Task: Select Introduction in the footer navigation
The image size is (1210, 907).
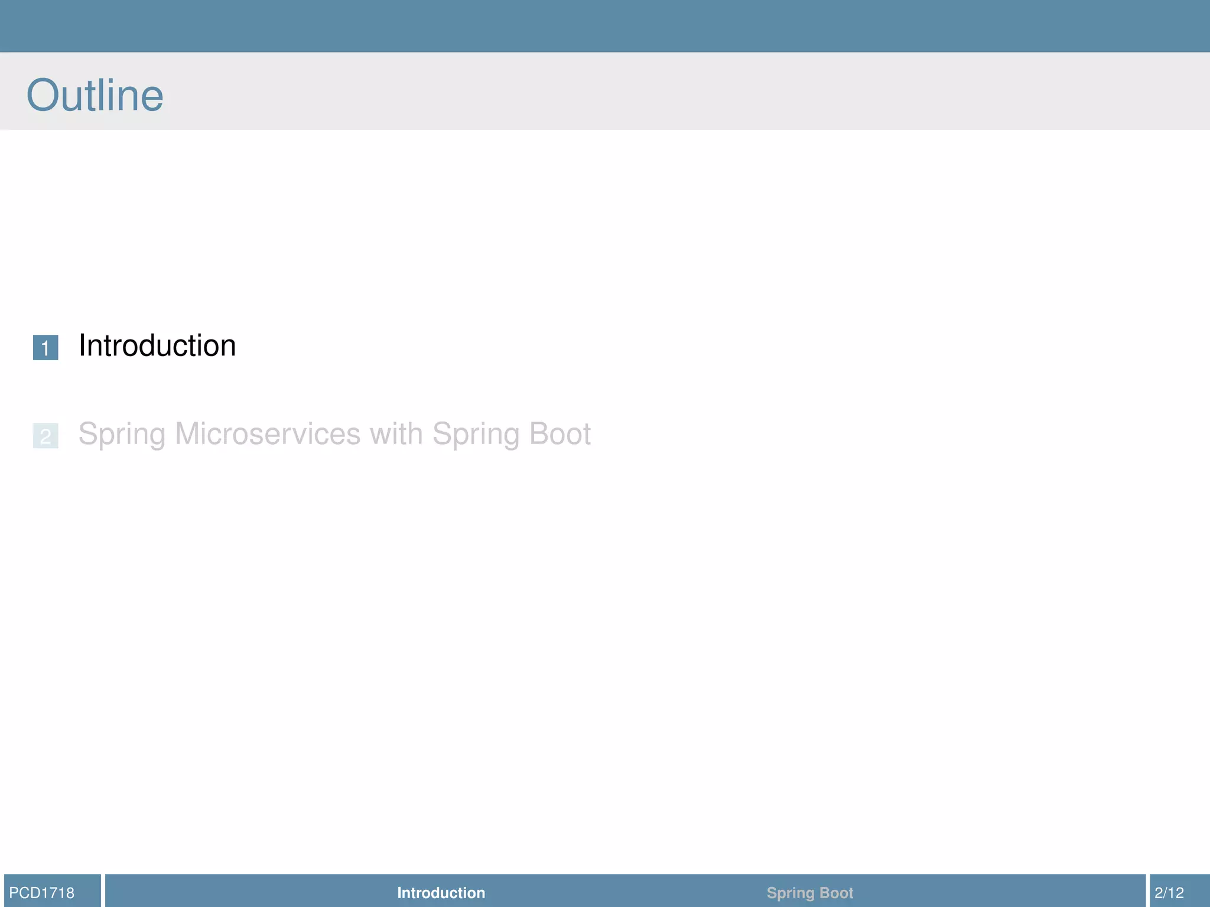Action: pos(441,892)
